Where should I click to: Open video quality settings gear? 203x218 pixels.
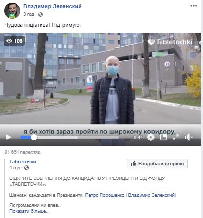pos(151,138)
